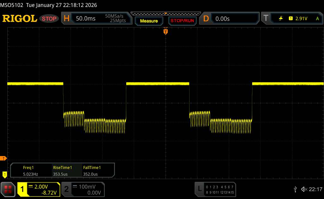
Task: Click the logic analyzer L icon
Action: coord(200,189)
